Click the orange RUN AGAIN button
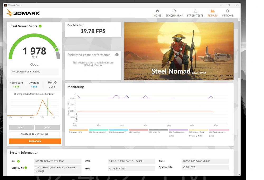The height and width of the screenshot is (180, 264). (35, 141)
